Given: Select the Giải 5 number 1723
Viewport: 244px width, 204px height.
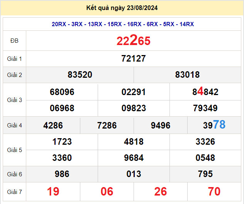Looking at the screenshot, I should coord(62,142).
